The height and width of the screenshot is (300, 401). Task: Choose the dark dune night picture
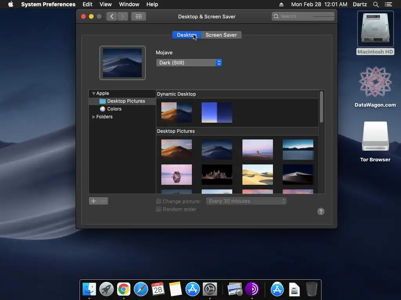coord(298,175)
